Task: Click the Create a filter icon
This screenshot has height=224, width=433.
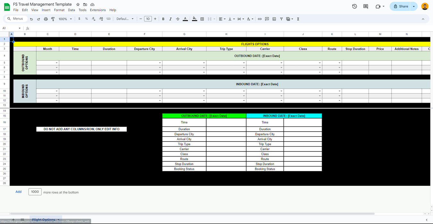Action: pos(281,19)
